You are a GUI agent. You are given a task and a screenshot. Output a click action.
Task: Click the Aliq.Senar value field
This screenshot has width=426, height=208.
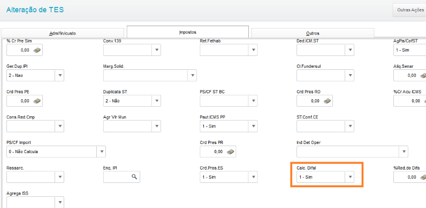click(x=410, y=76)
